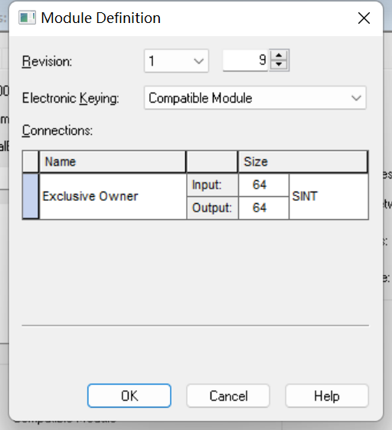The height and width of the screenshot is (430, 392).
Task: Select the blue row header cell
Action: coord(31,196)
